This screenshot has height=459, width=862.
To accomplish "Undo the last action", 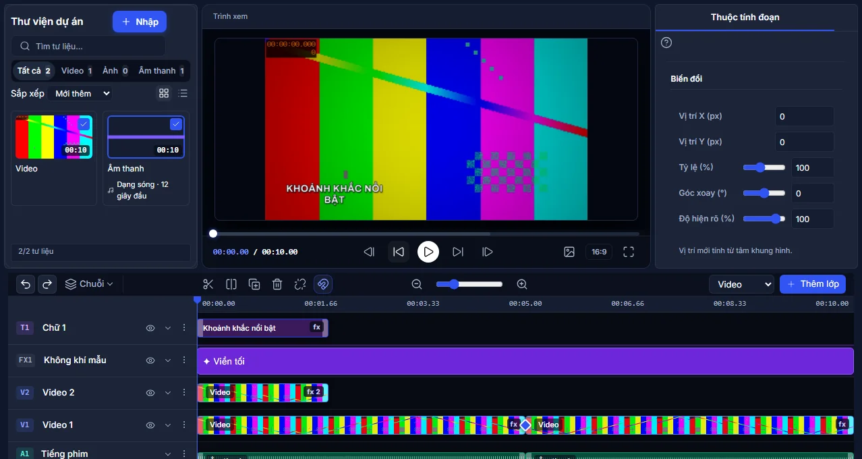I will pyautogui.click(x=26, y=284).
